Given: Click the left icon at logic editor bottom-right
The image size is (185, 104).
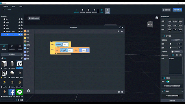Looking at the screenshot, I should 119,92.
